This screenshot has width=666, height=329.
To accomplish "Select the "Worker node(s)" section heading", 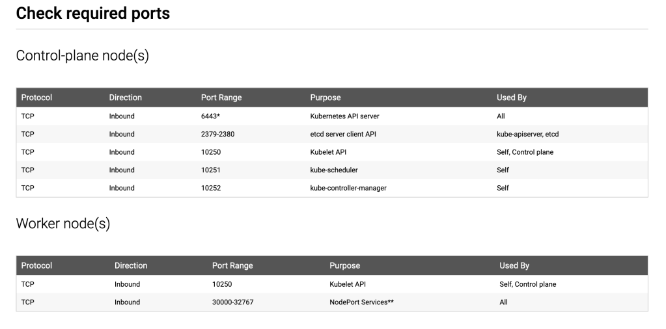I will [x=62, y=224].
